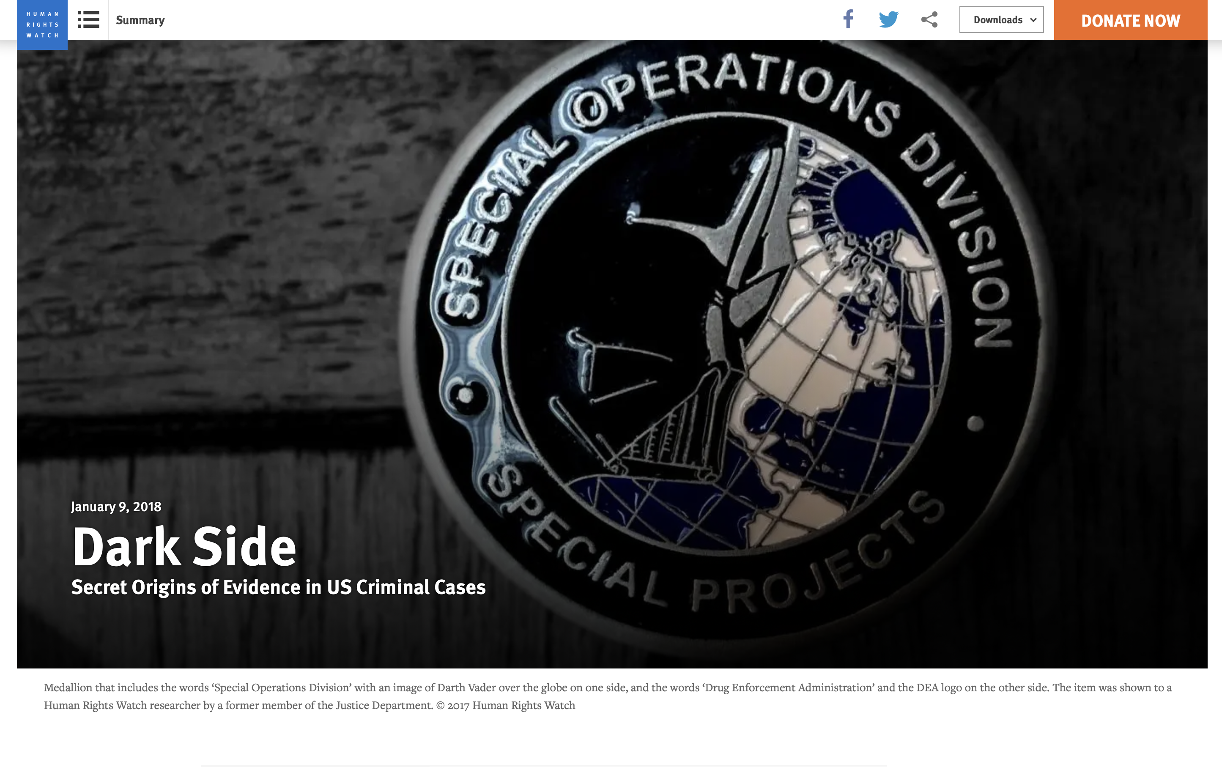Click the 'Dark Side' report title
This screenshot has height=767, width=1222.
[184, 546]
